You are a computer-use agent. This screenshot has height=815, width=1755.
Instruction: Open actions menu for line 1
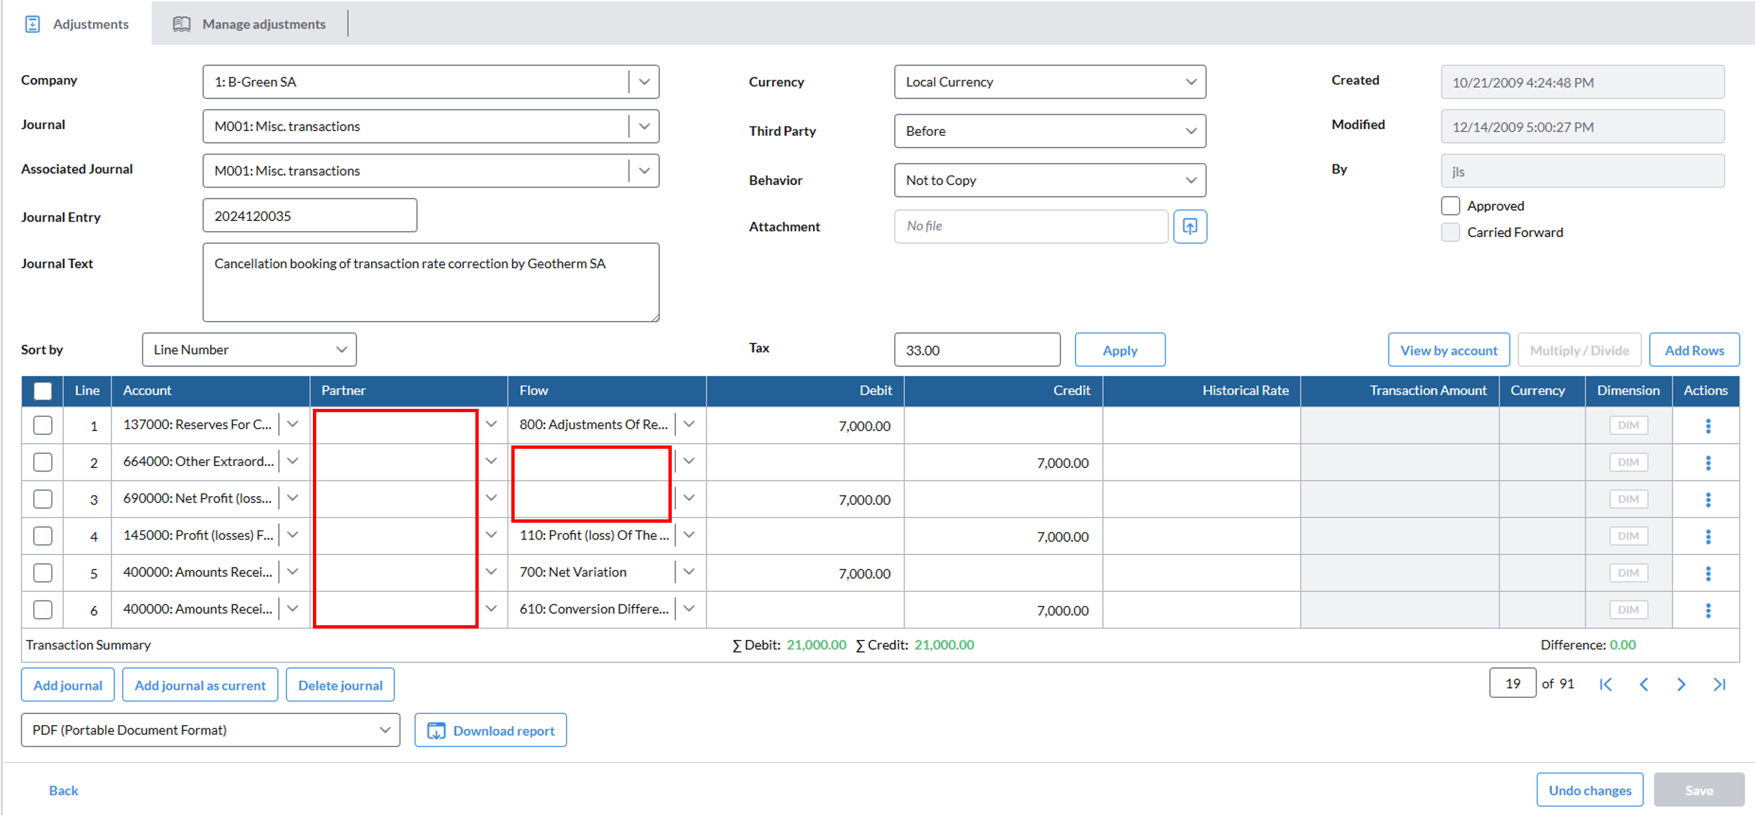(x=1707, y=426)
